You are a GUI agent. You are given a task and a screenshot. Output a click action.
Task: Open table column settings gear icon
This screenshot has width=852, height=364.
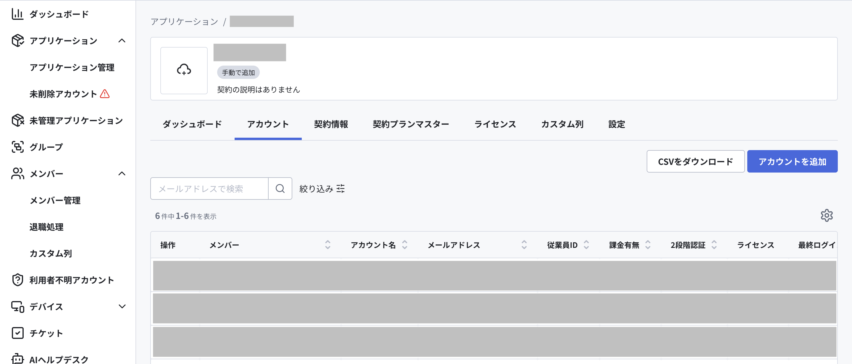[x=827, y=216]
